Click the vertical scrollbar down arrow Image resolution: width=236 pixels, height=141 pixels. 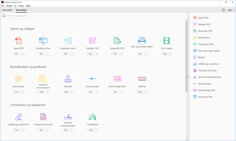tap(186, 140)
